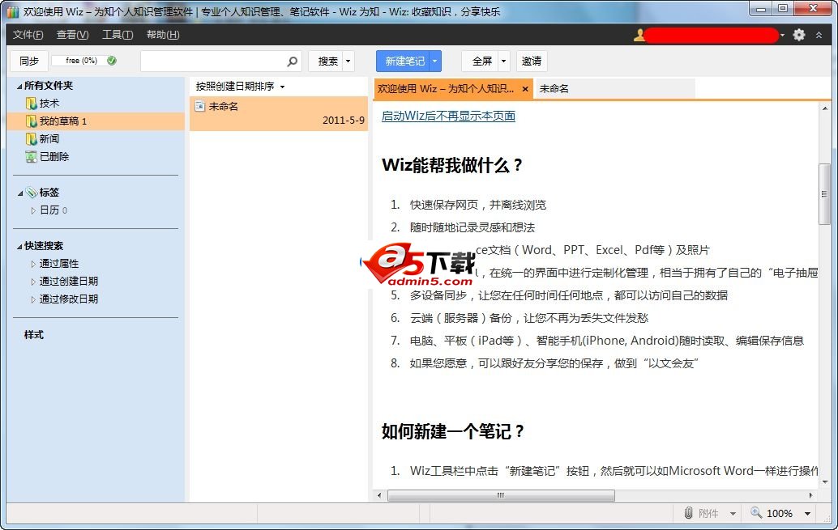This screenshot has height=530, width=838.
Task: Click the scroll up arrow in note view
Action: 825,108
